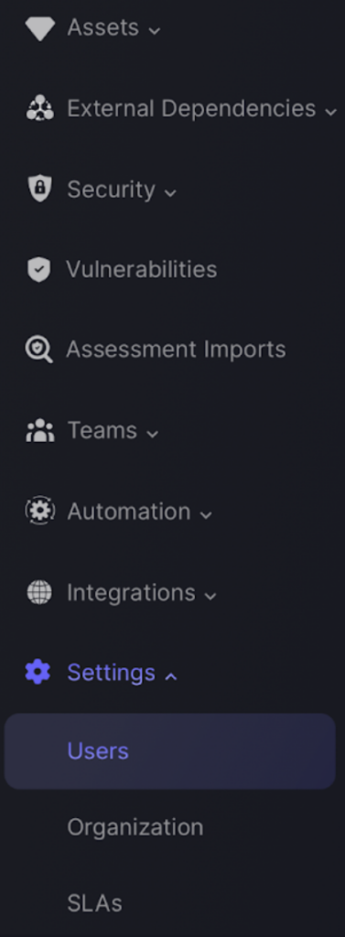Click the Assets diamond icon
345x937 pixels.
click(39, 28)
